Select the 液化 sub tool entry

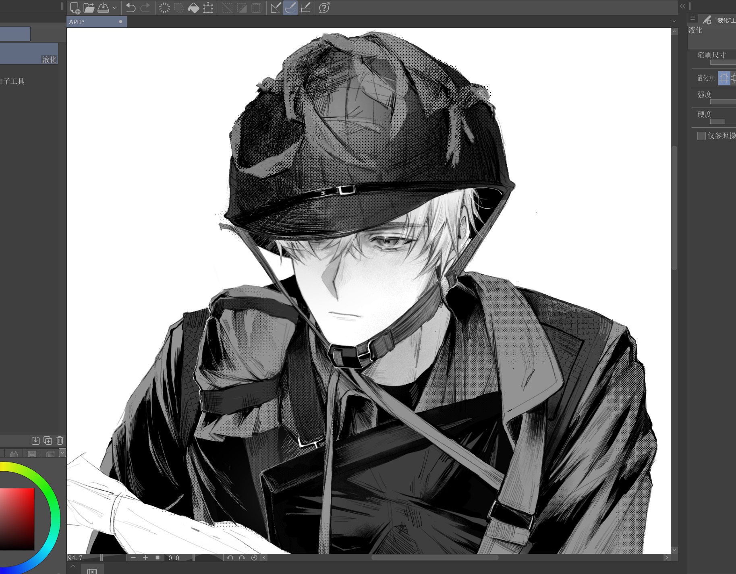(29, 54)
